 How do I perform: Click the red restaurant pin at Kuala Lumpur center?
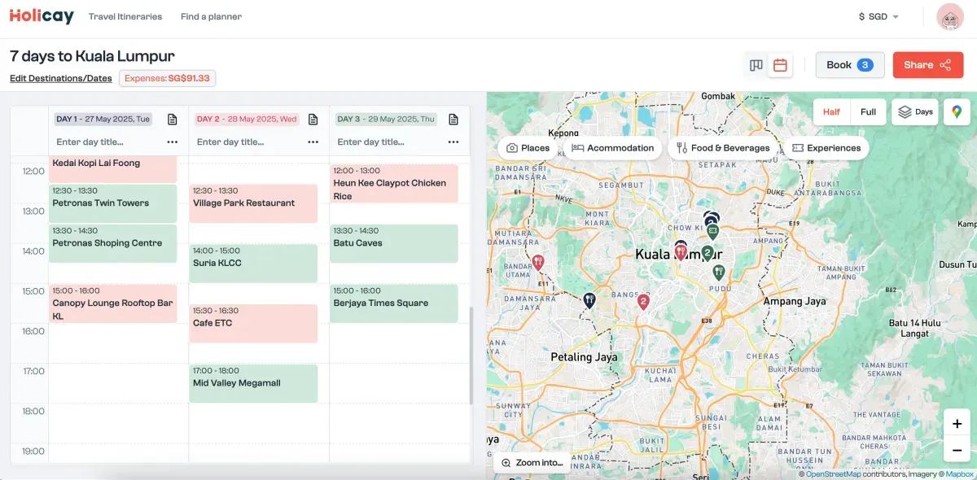[x=681, y=252]
